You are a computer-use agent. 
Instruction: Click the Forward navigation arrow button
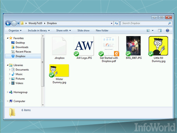[x=14, y=24]
